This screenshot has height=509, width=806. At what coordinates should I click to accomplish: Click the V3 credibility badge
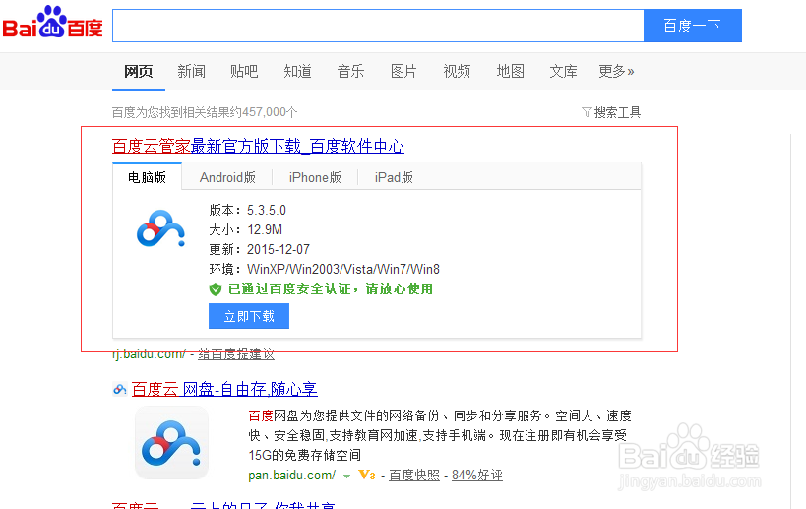pyautogui.click(x=366, y=475)
